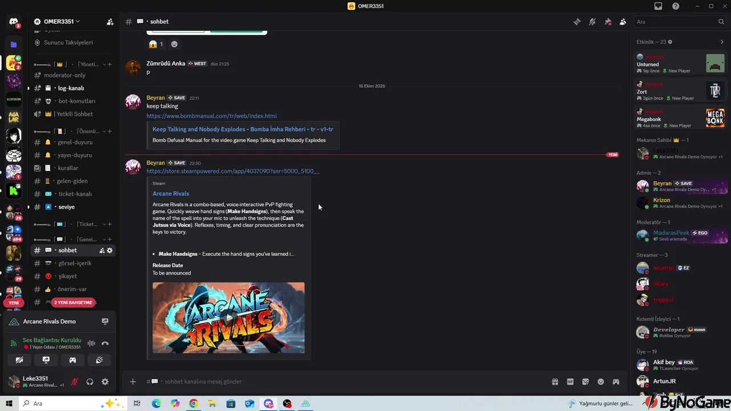The height and width of the screenshot is (411, 731).
Task: Toggle notification mute bell in header
Action: coord(592,22)
